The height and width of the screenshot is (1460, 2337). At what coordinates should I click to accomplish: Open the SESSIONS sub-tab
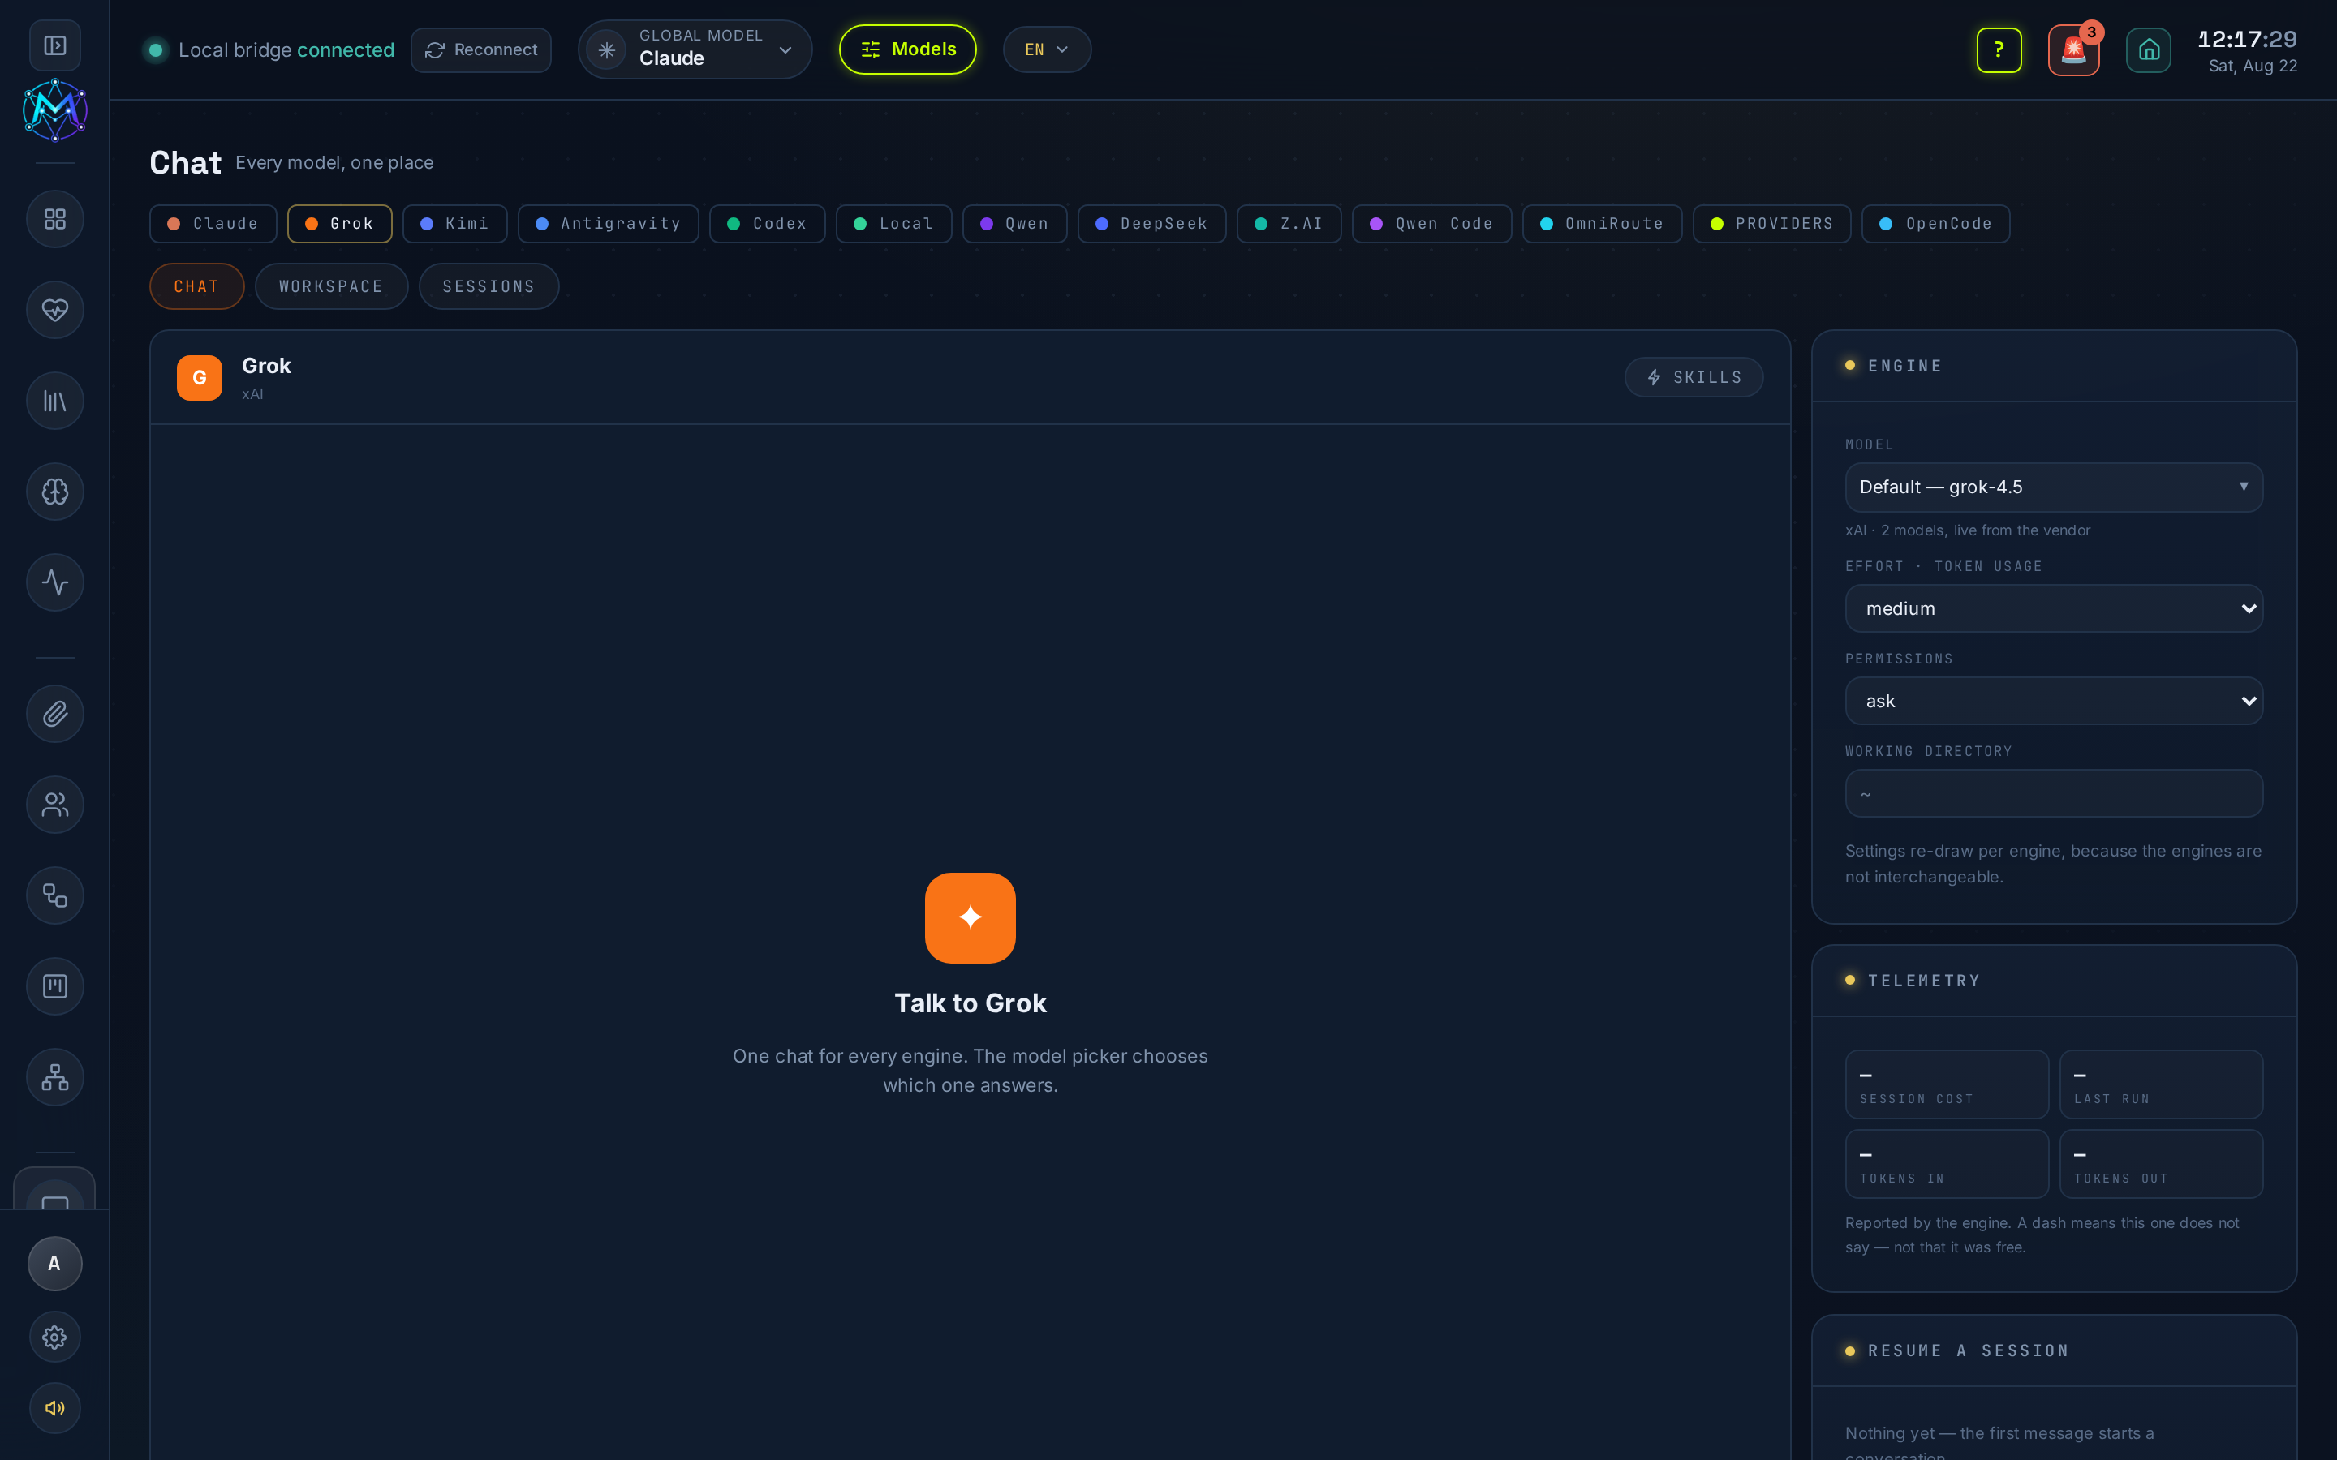click(488, 287)
